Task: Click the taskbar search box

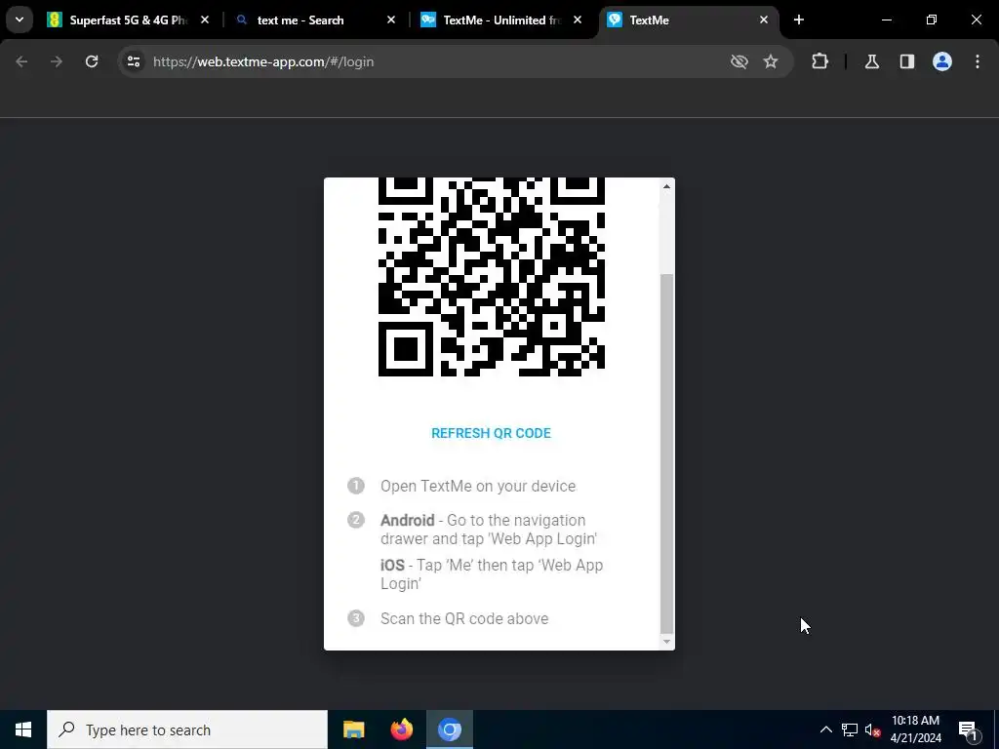Action: point(187,729)
